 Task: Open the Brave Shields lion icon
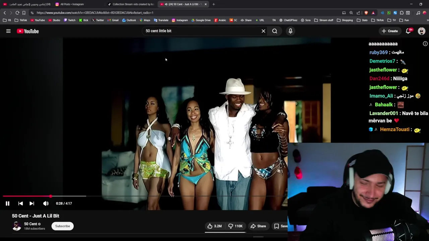pyautogui.click(x=366, y=13)
